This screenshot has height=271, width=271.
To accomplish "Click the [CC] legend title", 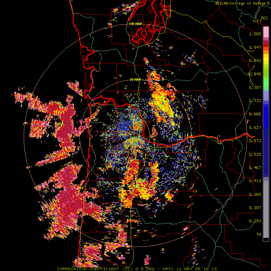I will pyautogui.click(x=257, y=21).
